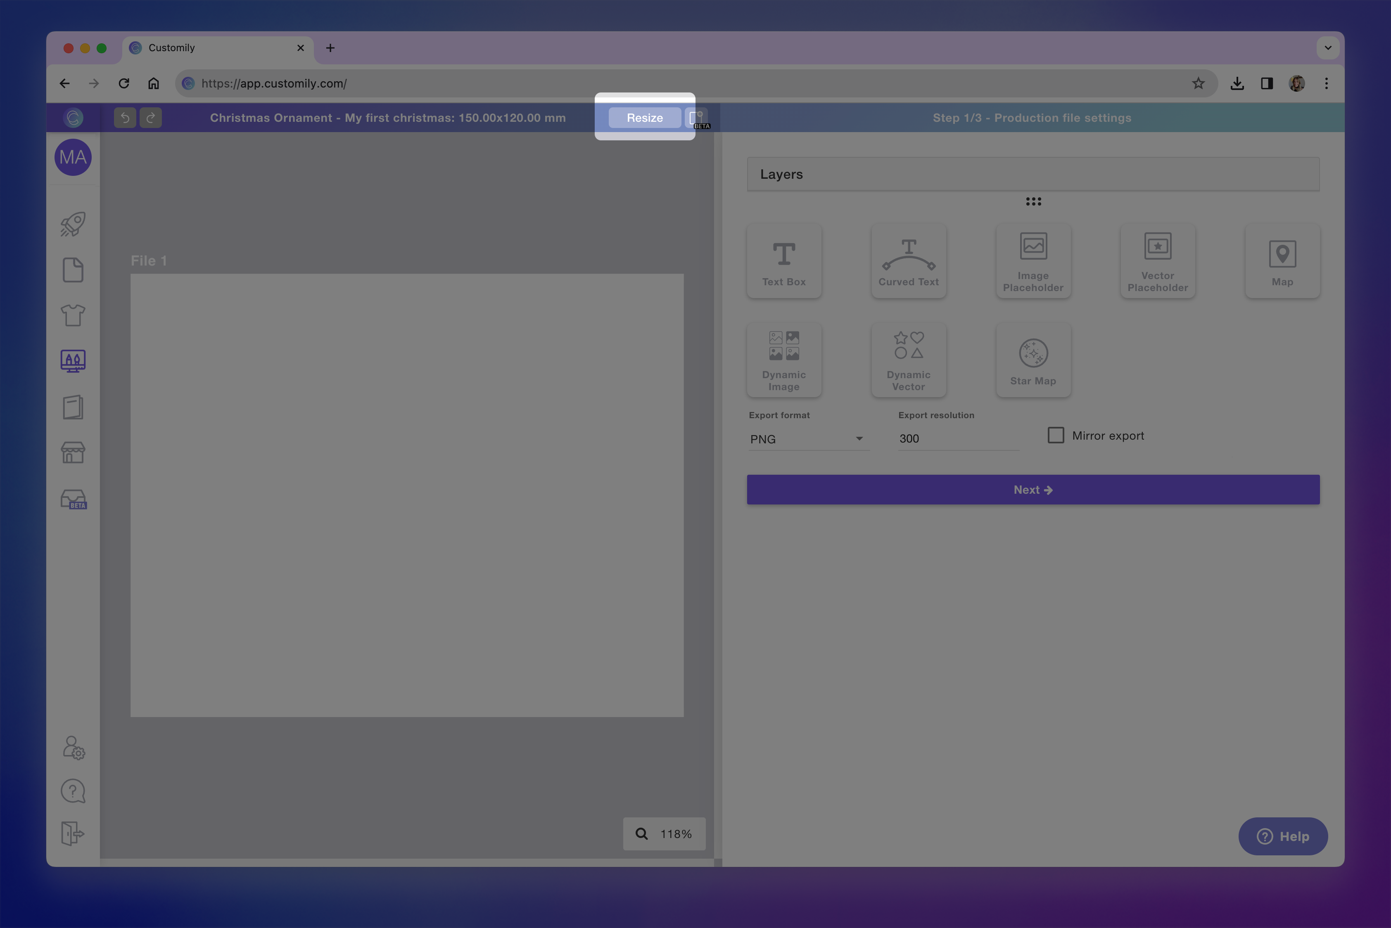This screenshot has width=1391, height=928.
Task: Open the template editor panel in the sidebar
Action: (72, 360)
